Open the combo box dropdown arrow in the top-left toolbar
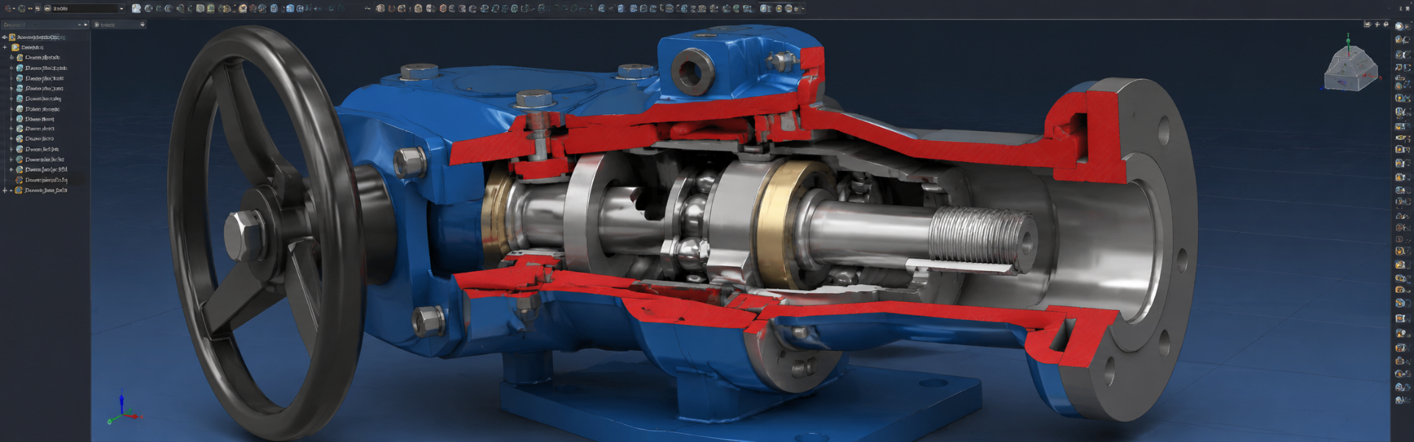The image size is (1414, 442). (x=122, y=9)
